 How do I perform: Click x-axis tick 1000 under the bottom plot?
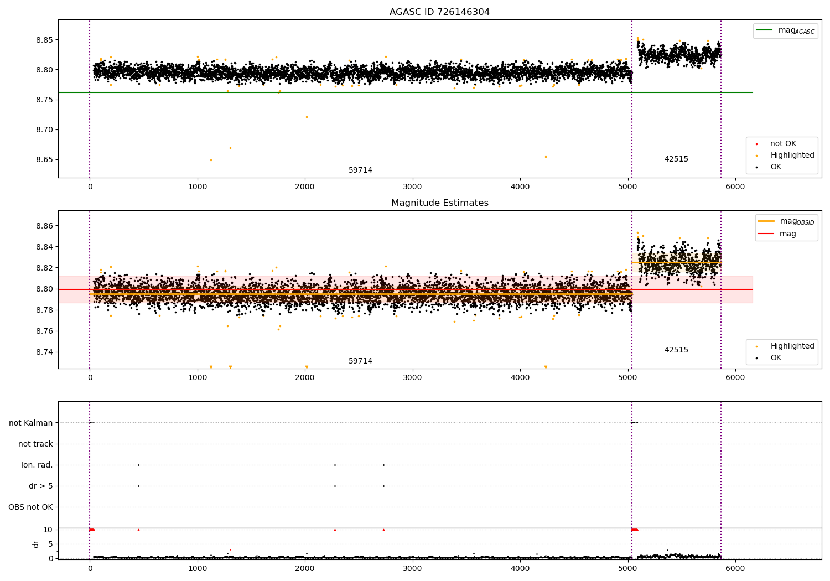(x=198, y=568)
